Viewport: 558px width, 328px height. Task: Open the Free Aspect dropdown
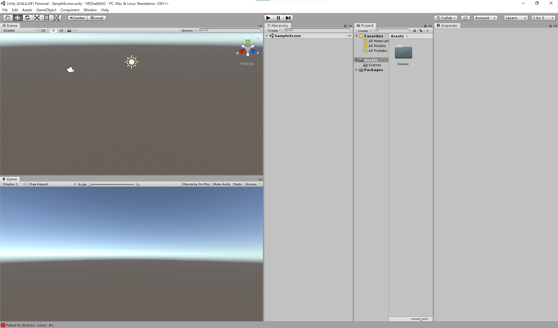coord(52,184)
